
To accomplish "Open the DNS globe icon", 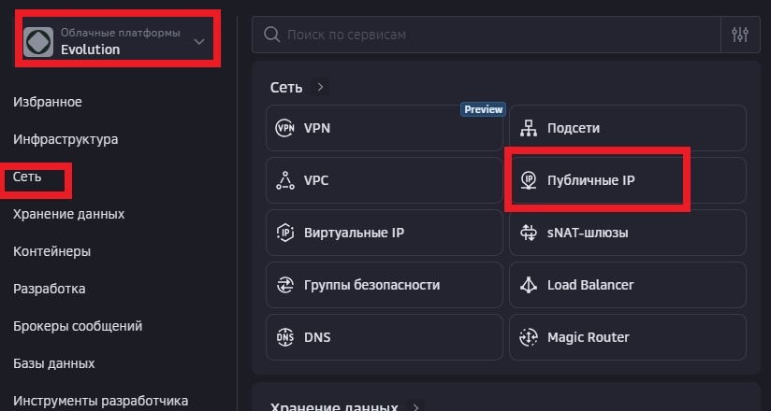I will click(284, 337).
